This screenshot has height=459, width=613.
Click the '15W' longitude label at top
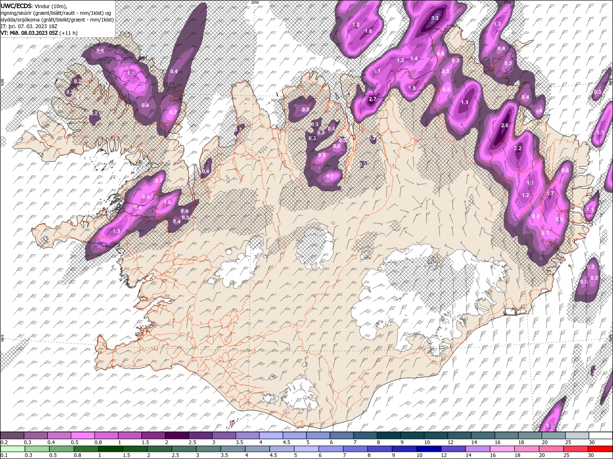(x=508, y=2)
